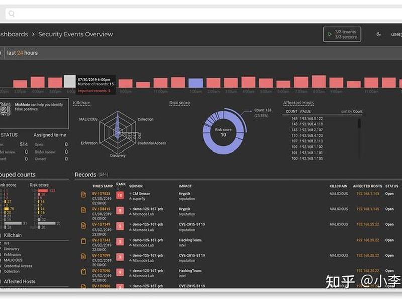402x302 pixels.
Task: Click Credential Access label on radar chart
Action: [x=152, y=143]
